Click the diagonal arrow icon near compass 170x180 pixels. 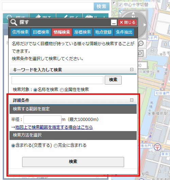[x=120, y=12]
